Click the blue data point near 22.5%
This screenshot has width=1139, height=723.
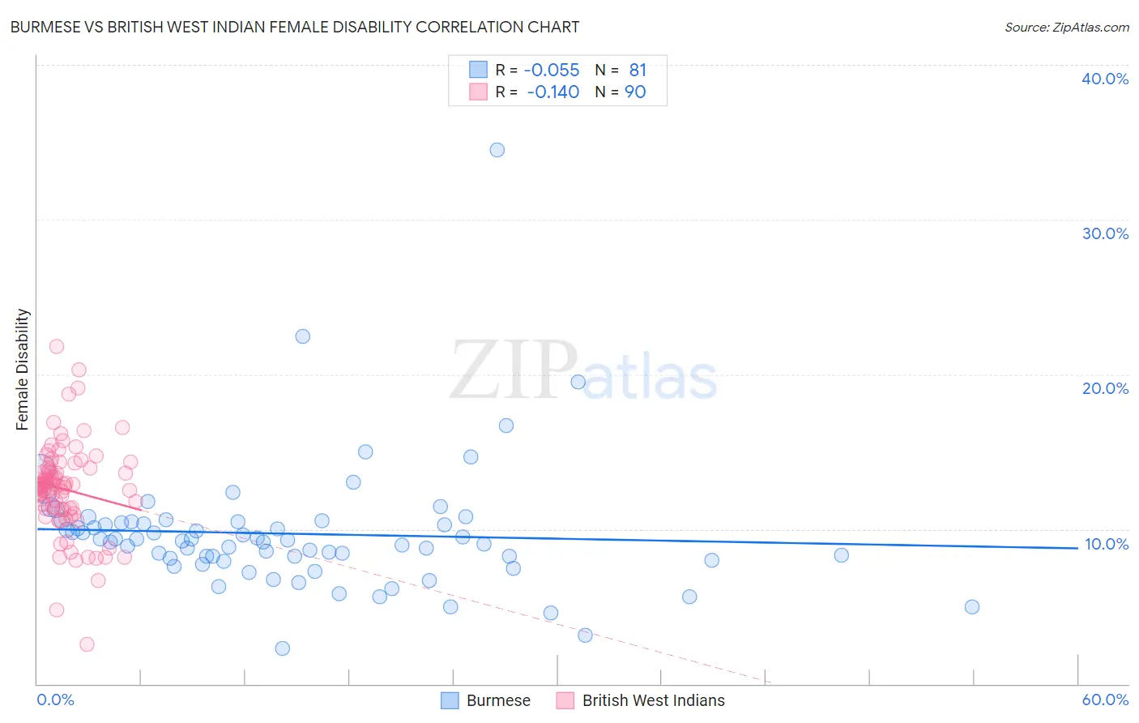pyautogui.click(x=303, y=336)
